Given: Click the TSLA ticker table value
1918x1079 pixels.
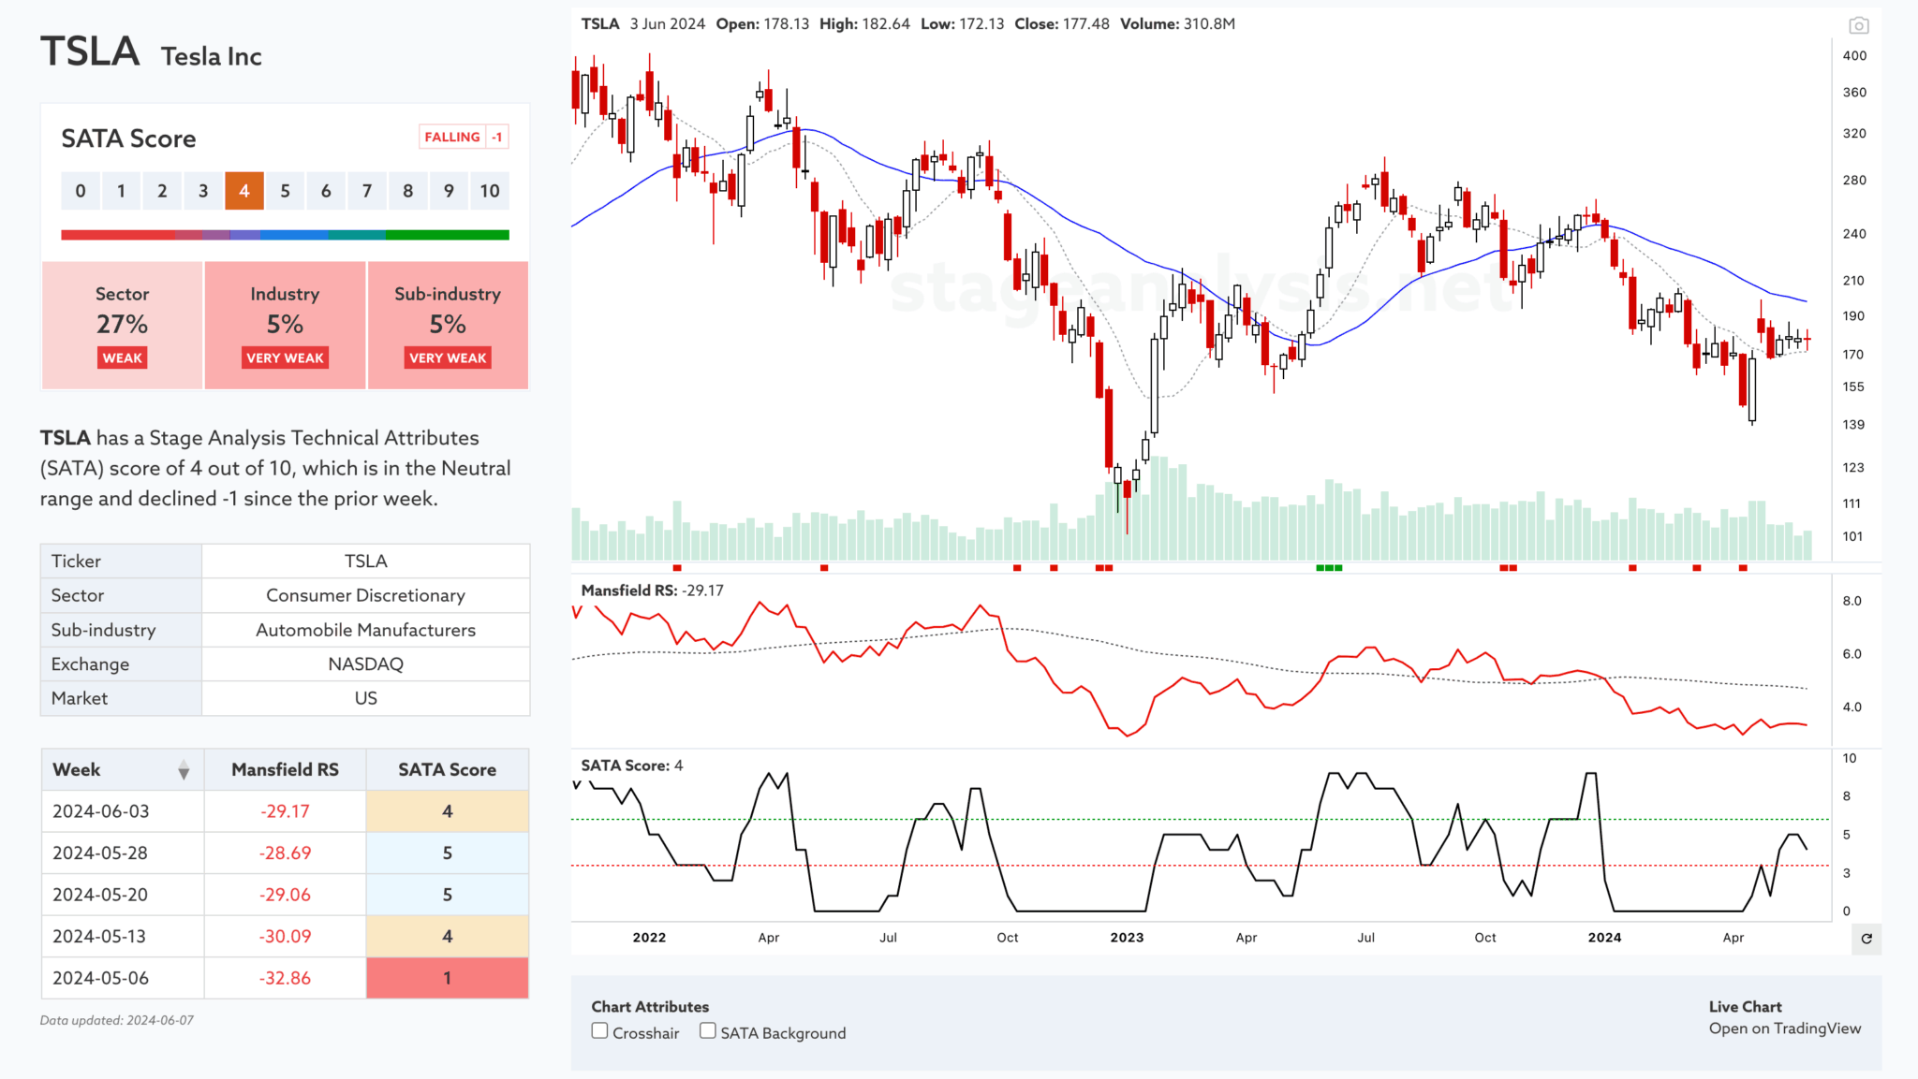Looking at the screenshot, I should (365, 561).
